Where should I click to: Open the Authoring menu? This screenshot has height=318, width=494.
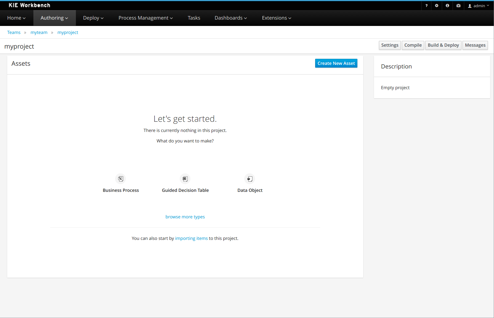(x=54, y=18)
